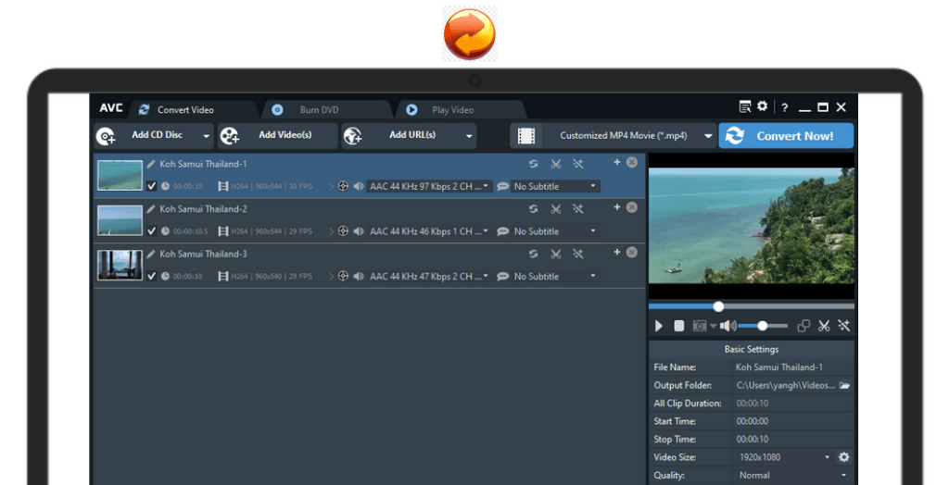This screenshot has width=949, height=485.
Task: Play the preview video
Action: tap(659, 326)
